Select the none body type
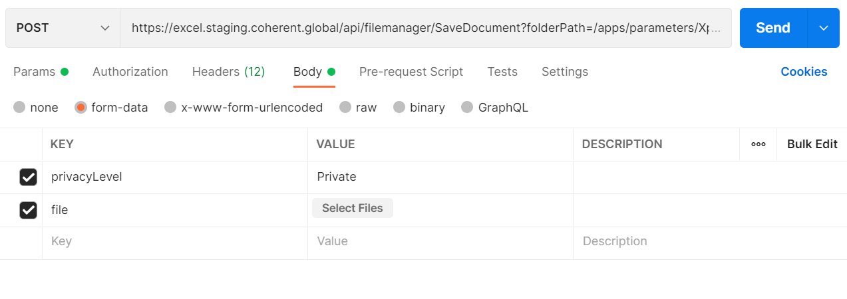Image resolution: width=847 pixels, height=299 pixels. tap(19, 108)
